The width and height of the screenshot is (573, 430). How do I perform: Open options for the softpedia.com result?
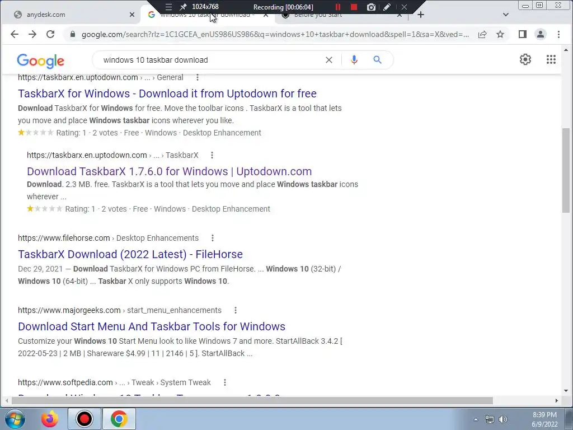pos(225,382)
